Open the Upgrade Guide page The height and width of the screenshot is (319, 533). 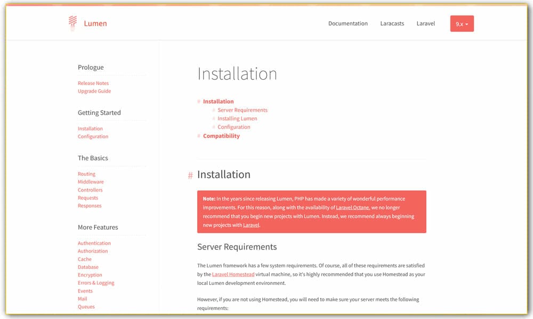pyautogui.click(x=94, y=91)
